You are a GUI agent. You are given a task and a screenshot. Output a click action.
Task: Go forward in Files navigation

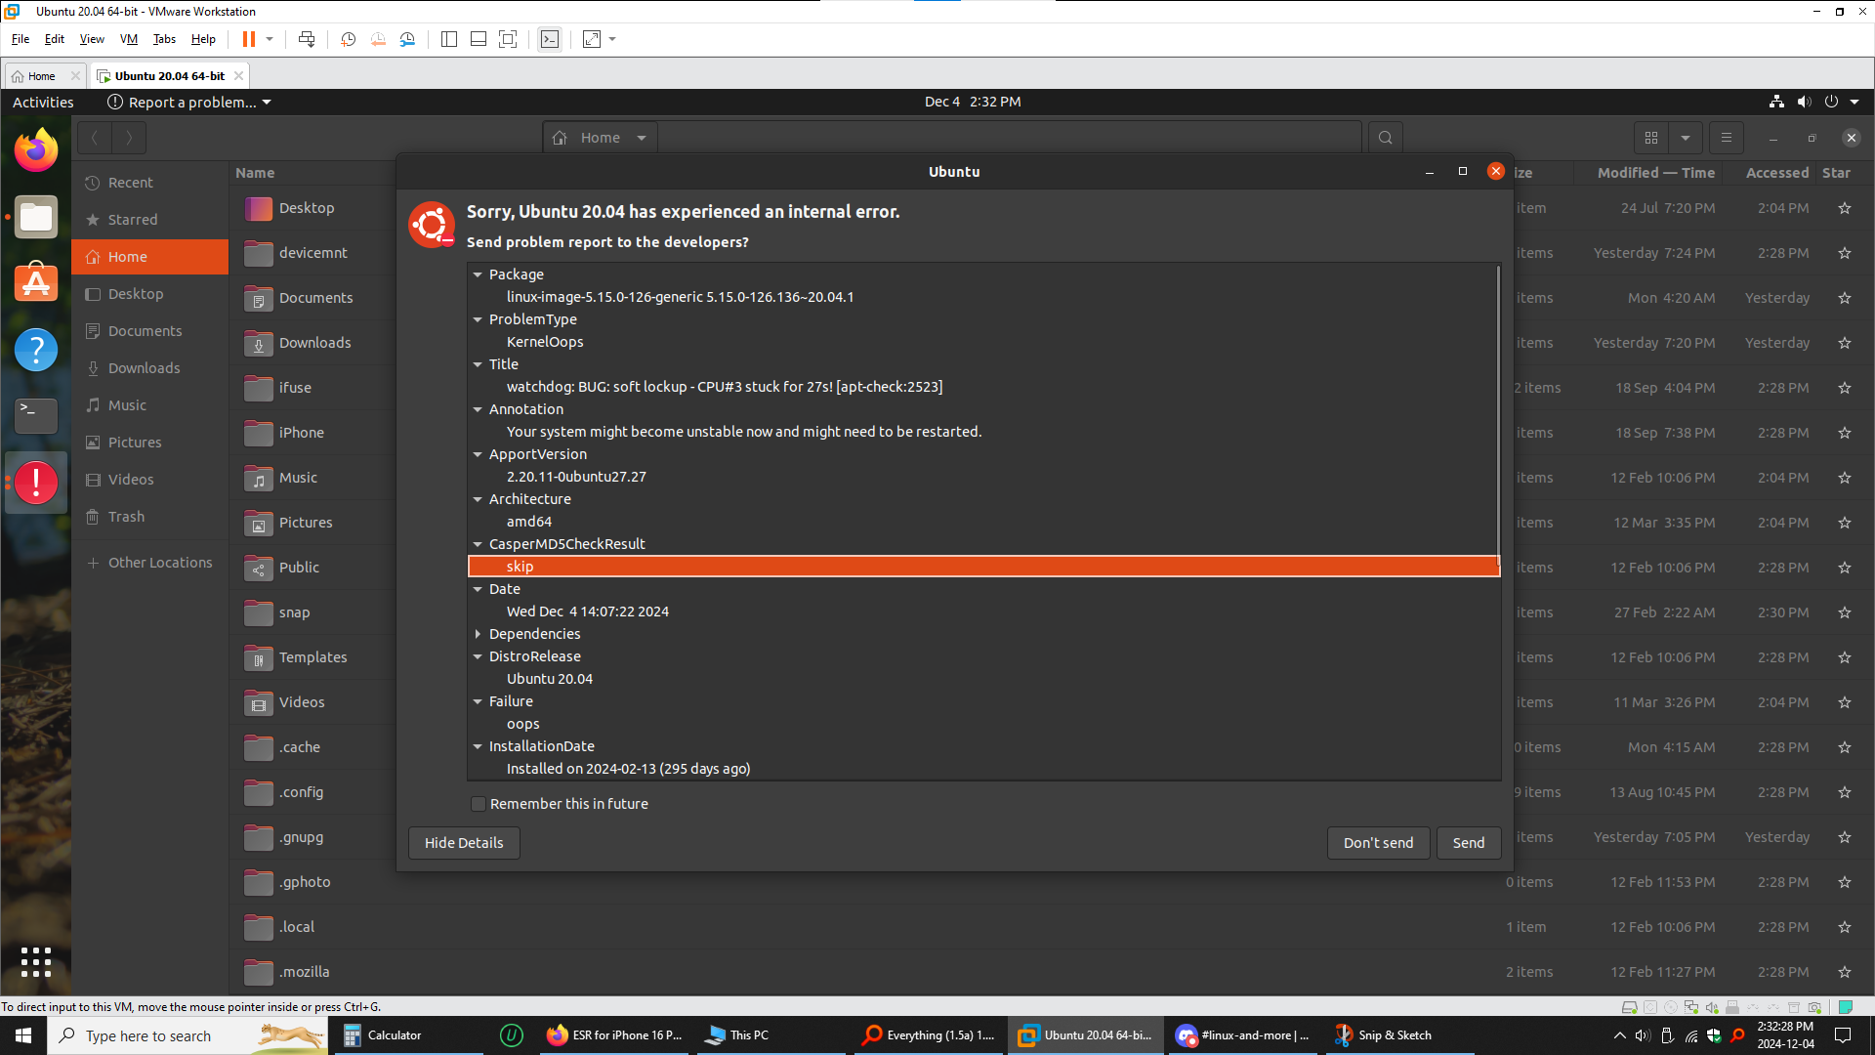[x=129, y=138]
